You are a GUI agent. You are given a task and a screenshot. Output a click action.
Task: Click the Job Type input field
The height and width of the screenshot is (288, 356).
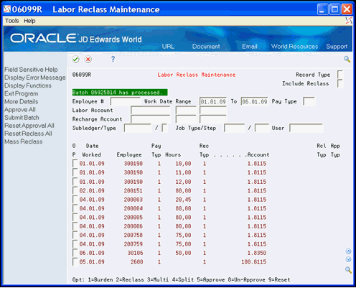235,128
